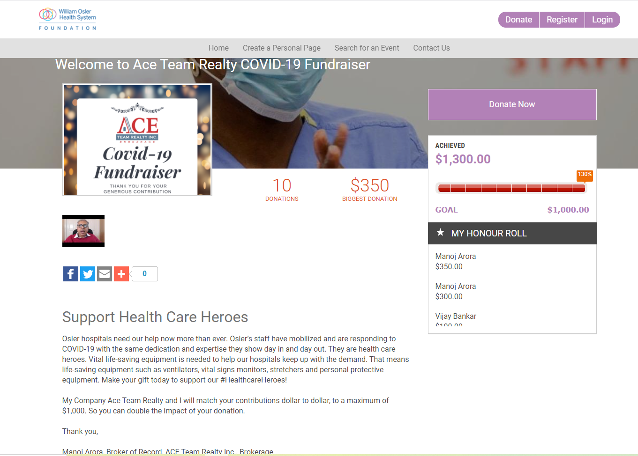Click the William Osler Health System Foundation logo

tap(68, 19)
